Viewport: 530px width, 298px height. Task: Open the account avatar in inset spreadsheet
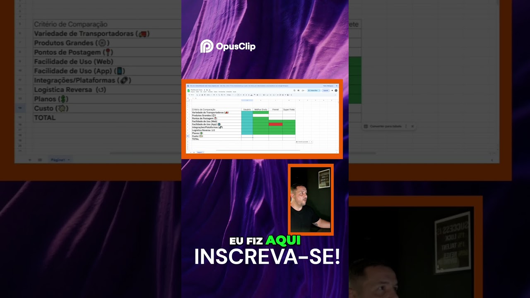coord(336,90)
